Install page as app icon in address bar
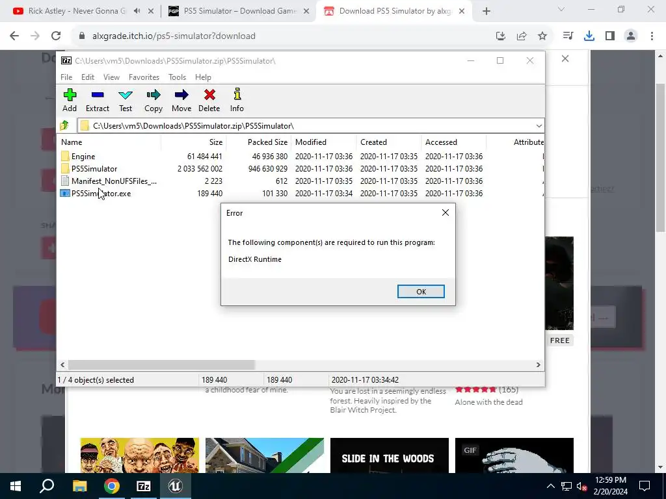Image resolution: width=666 pixels, height=499 pixels. tap(500, 36)
